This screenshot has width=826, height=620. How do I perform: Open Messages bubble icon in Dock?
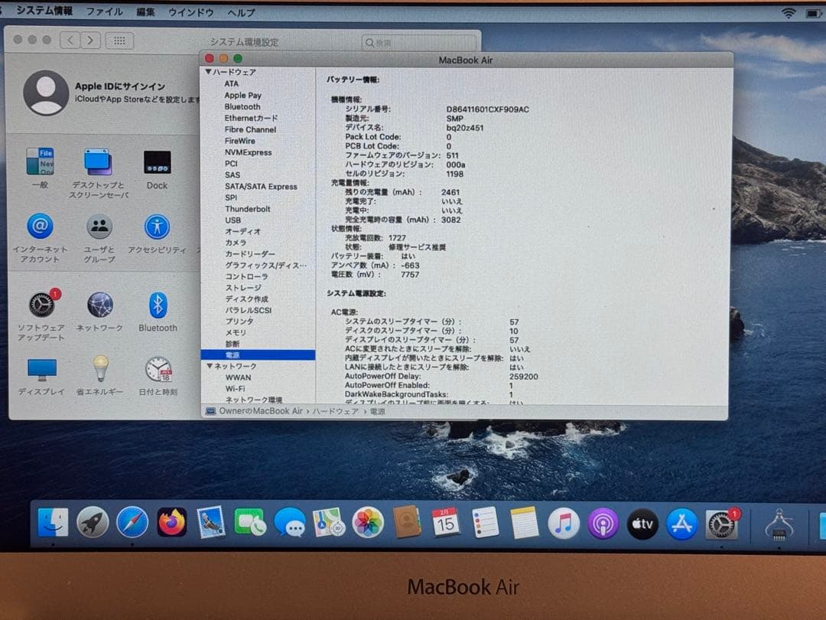289,523
